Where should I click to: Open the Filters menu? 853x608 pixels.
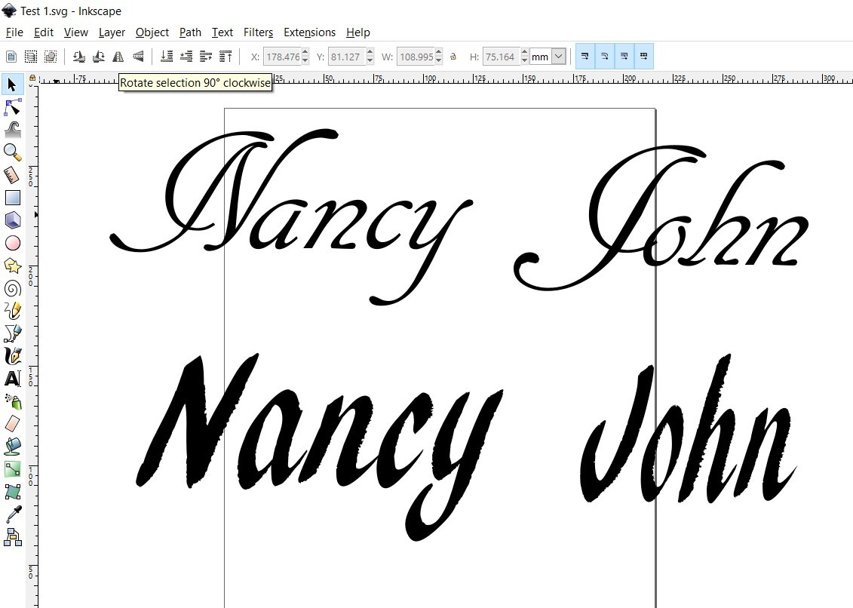tap(259, 32)
